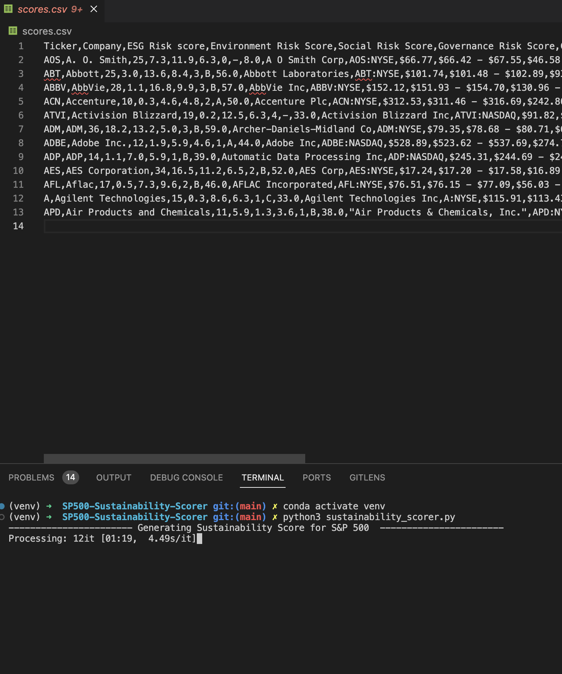Place cursor on empty line 14
The image size is (562, 674).
[303, 226]
